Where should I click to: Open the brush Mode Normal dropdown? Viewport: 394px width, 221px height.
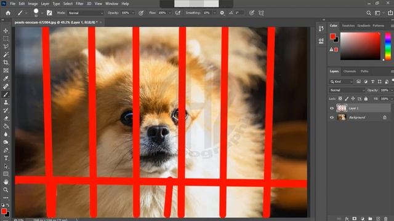coord(86,13)
